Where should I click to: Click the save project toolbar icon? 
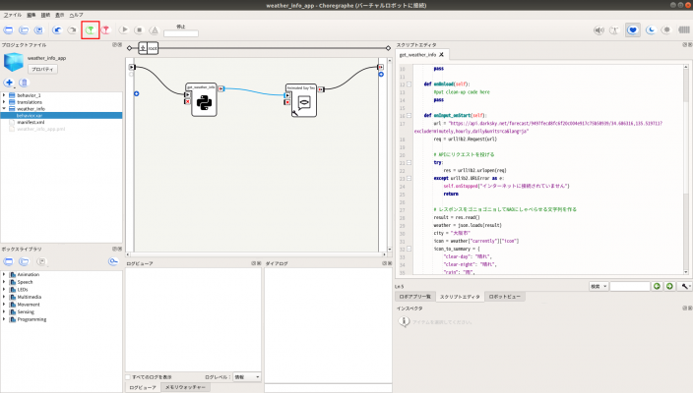[x=38, y=30]
